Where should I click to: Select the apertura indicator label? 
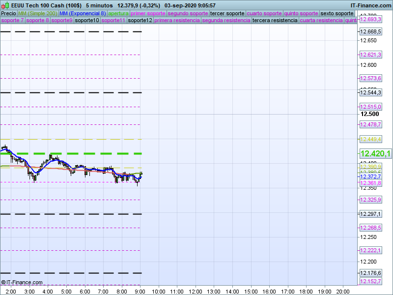pos(118,13)
